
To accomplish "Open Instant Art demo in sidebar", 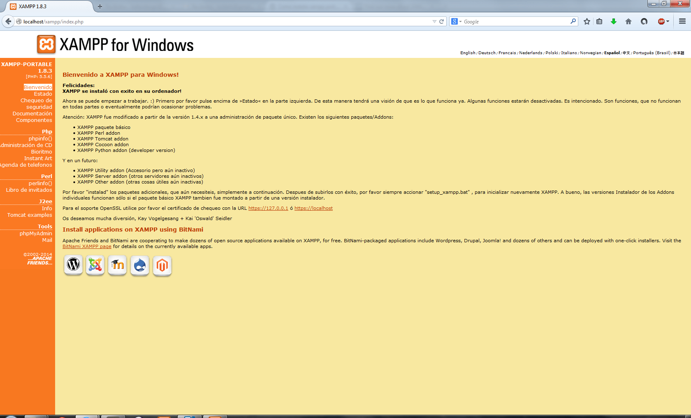I will point(38,158).
